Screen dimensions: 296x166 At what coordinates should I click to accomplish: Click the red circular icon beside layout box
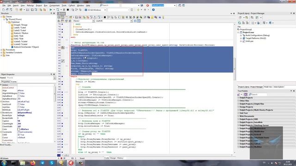pos(148,6)
